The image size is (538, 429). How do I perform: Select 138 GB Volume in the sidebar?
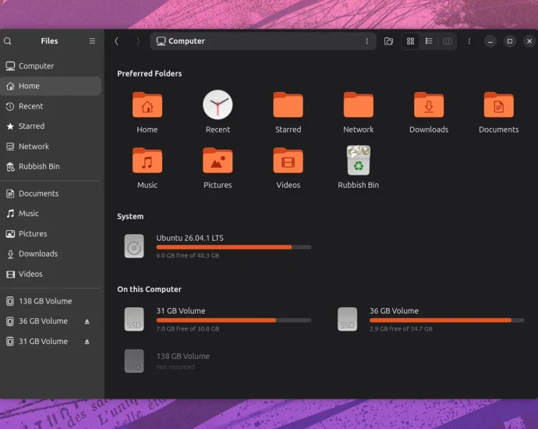[51, 301]
